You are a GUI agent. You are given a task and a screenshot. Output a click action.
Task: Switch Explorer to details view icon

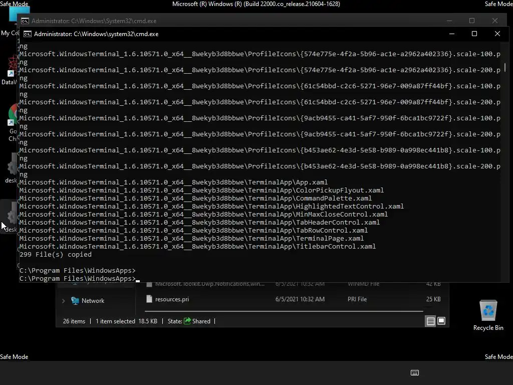(430, 321)
